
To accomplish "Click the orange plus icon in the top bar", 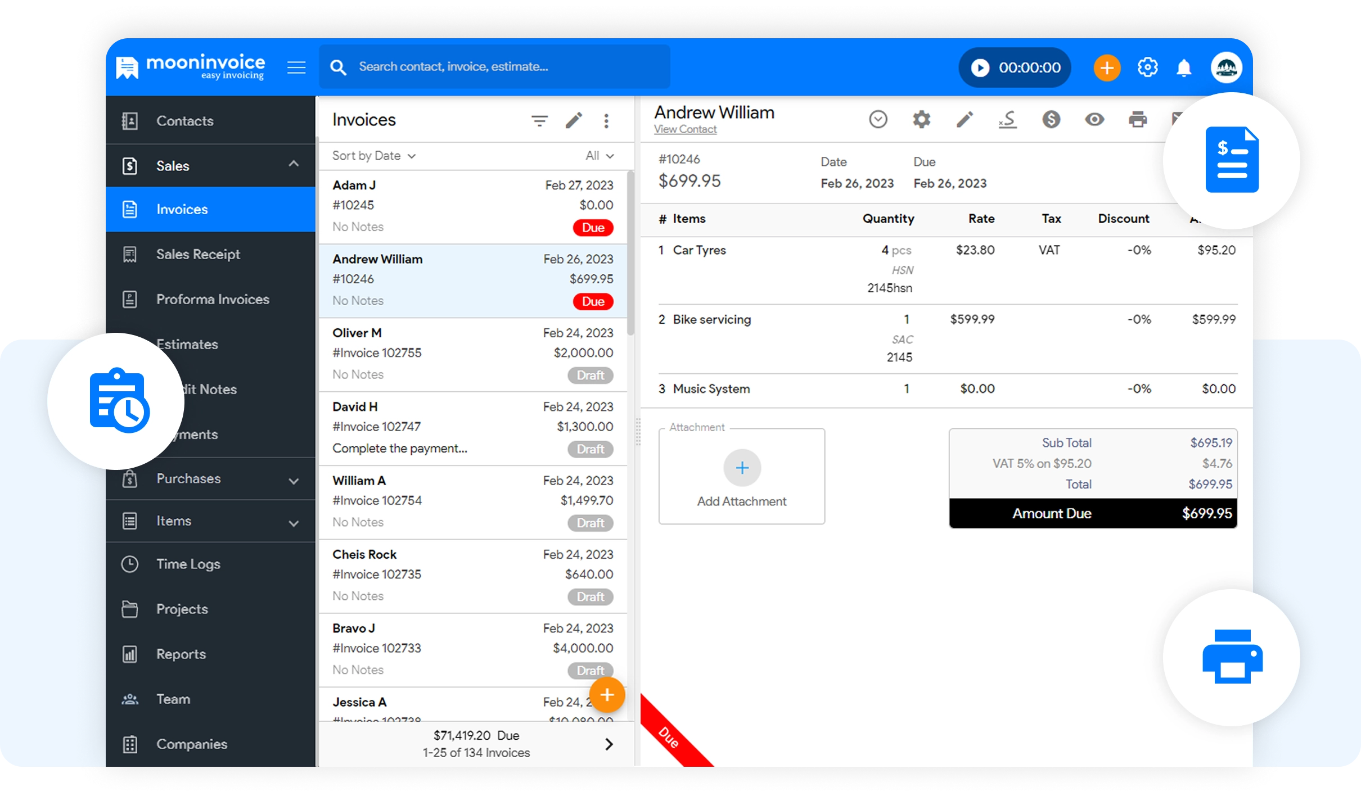I will pyautogui.click(x=1107, y=67).
